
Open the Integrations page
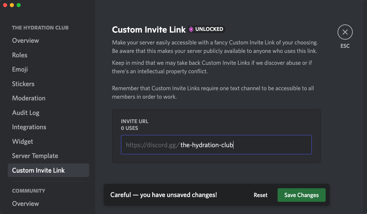pyautogui.click(x=29, y=127)
